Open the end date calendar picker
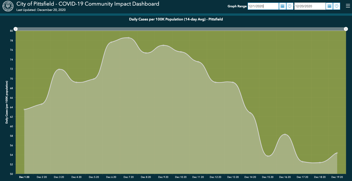Viewport: 352px width, 181px height. (329, 6)
